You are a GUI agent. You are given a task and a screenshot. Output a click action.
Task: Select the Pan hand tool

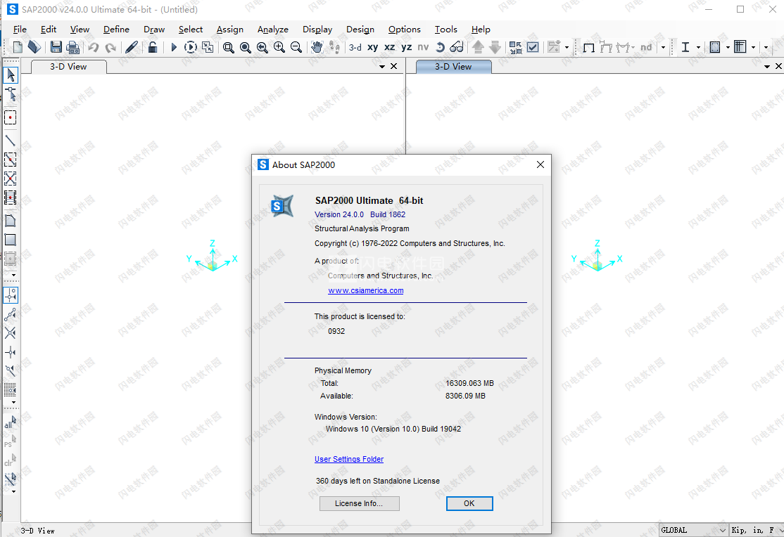(317, 47)
